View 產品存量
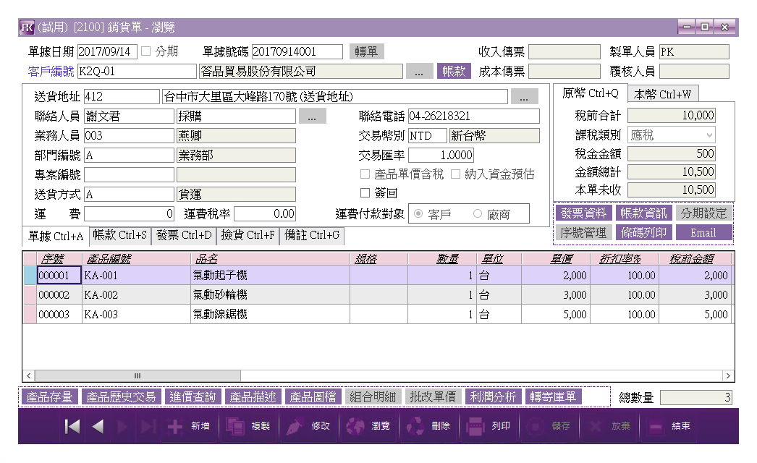The image size is (757, 463). point(49,397)
